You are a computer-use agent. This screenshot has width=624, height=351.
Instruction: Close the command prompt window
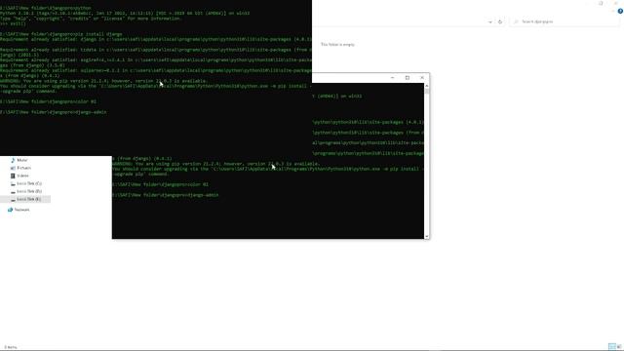(x=422, y=78)
